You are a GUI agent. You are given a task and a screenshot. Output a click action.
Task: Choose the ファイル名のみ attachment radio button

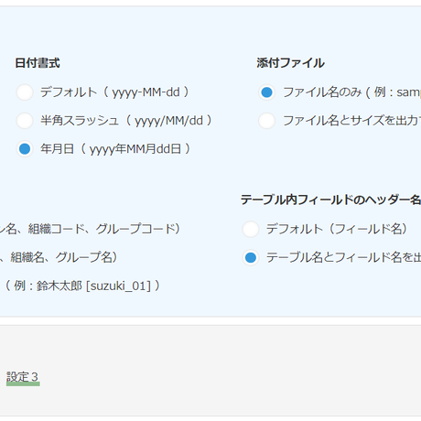coord(267,92)
